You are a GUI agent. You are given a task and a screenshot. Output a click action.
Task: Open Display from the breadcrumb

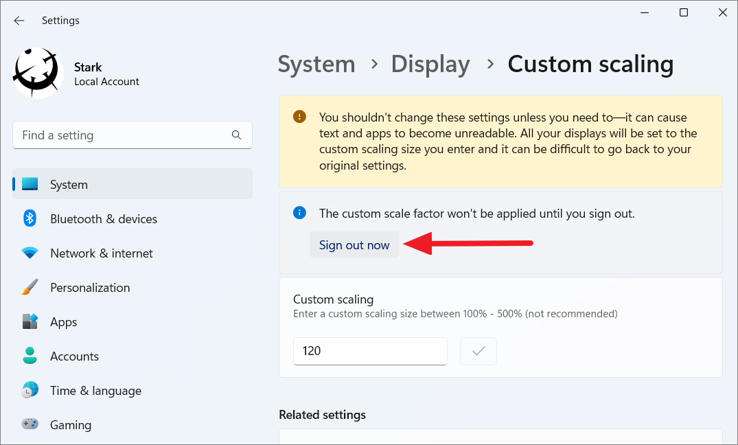pos(430,64)
